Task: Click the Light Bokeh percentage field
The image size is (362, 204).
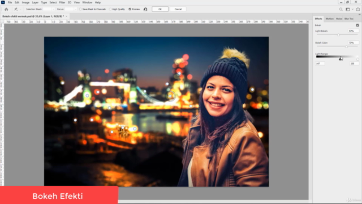Action: tap(353, 31)
